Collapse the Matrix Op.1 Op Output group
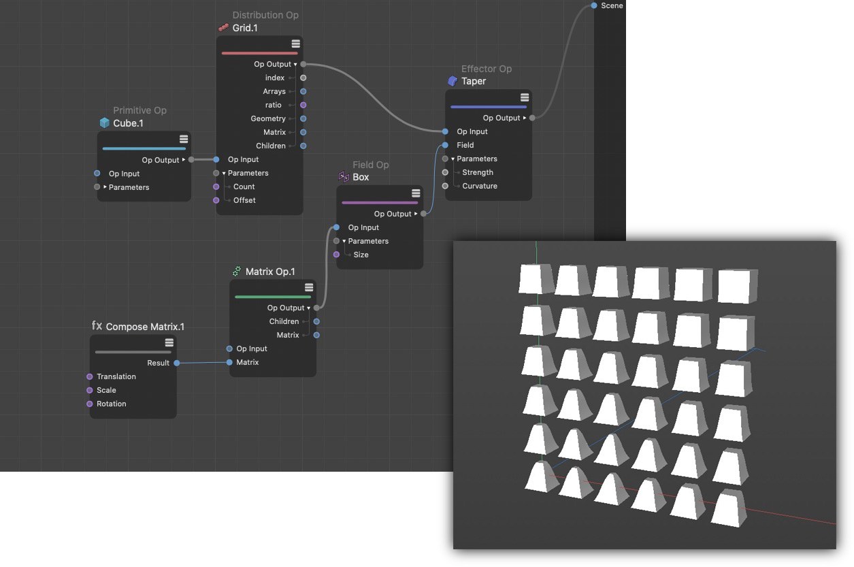This screenshot has height=567, width=854. point(308,308)
